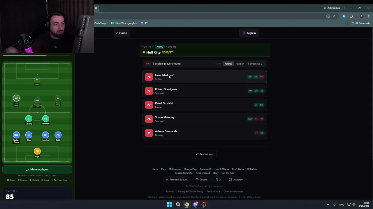
Task: Open the PirateSwap bookmark
Action: point(101,23)
